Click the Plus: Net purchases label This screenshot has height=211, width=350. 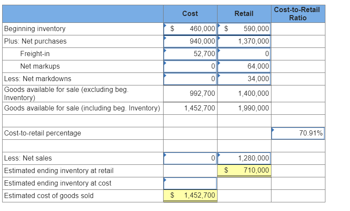(x=35, y=41)
